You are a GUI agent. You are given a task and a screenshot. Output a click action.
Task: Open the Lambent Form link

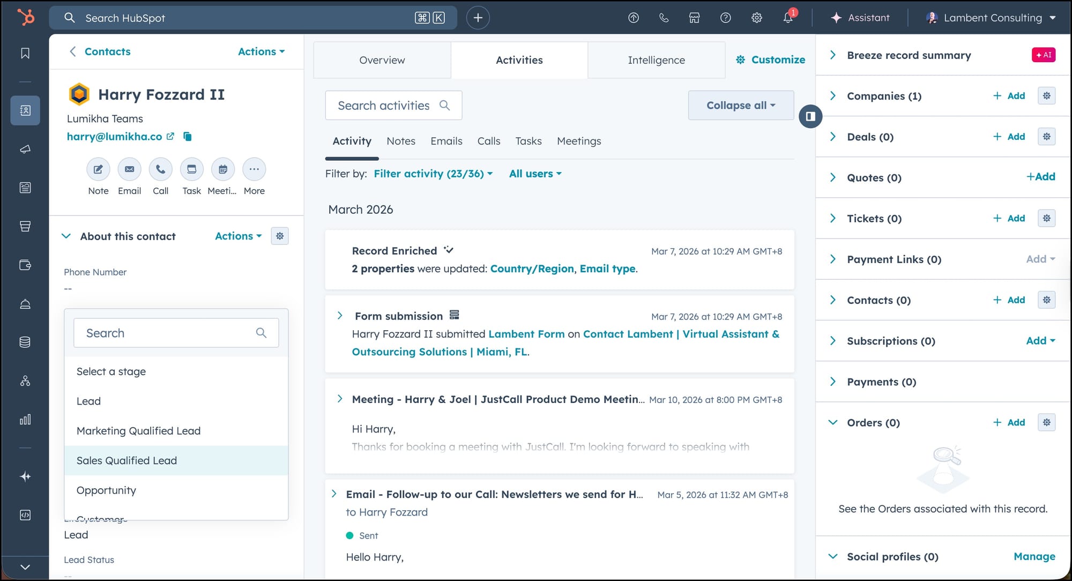(x=526, y=334)
